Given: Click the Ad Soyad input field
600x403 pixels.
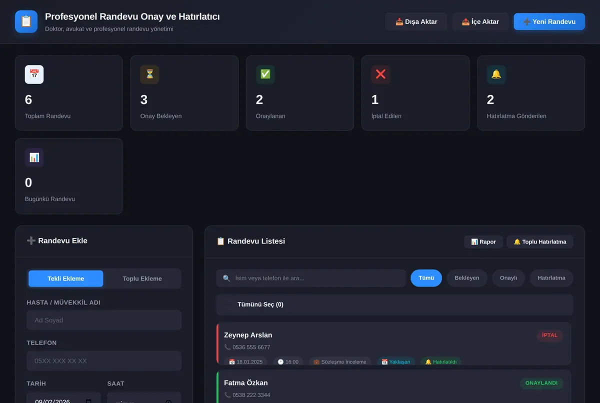Looking at the screenshot, I should click(104, 320).
